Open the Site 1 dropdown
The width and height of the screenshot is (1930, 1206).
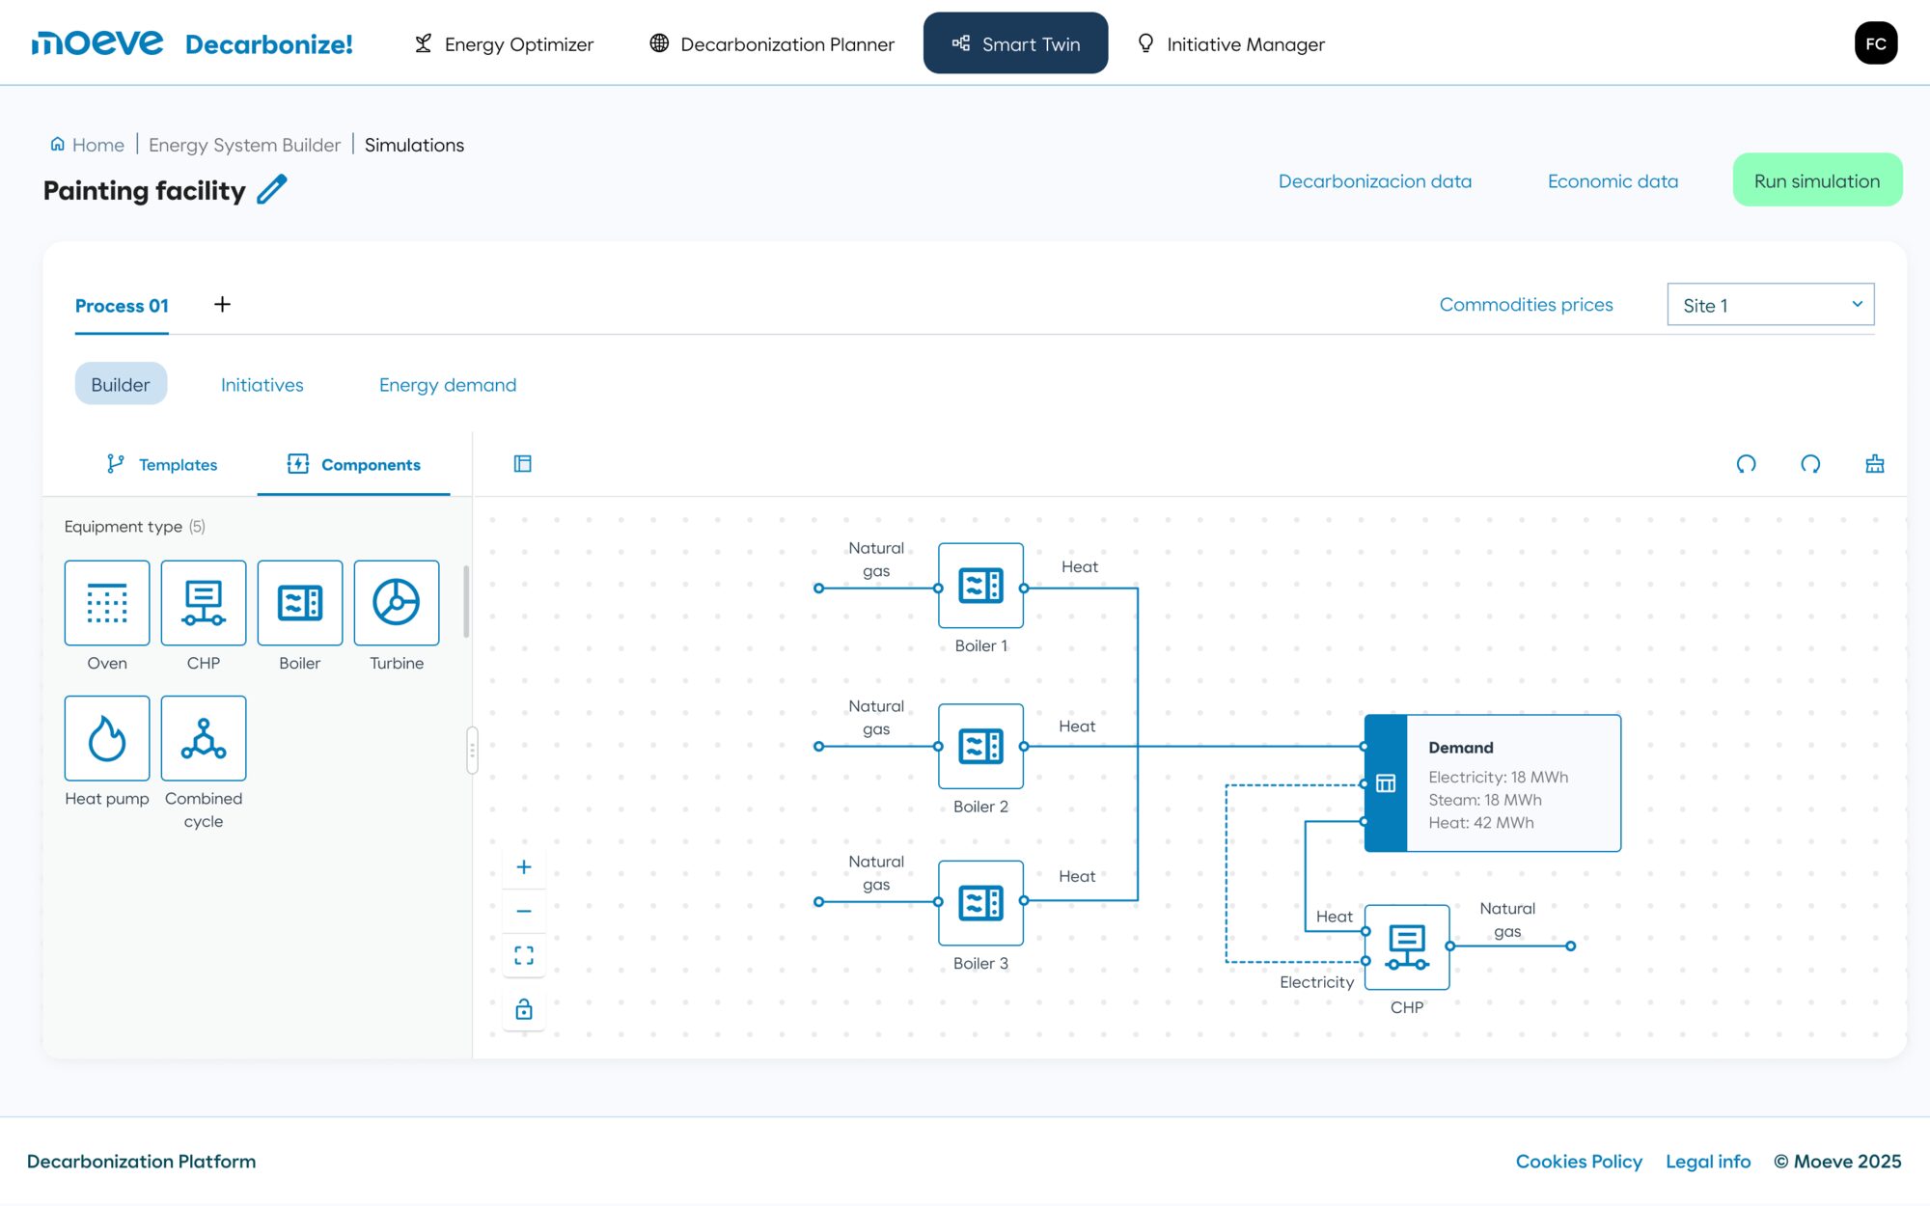[1771, 305]
